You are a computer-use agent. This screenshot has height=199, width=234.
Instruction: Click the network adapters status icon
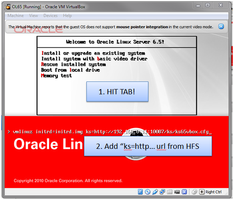[162, 192]
